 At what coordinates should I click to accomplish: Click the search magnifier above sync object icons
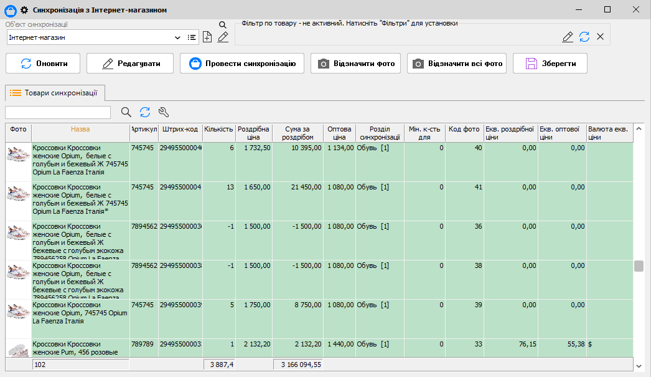(223, 25)
